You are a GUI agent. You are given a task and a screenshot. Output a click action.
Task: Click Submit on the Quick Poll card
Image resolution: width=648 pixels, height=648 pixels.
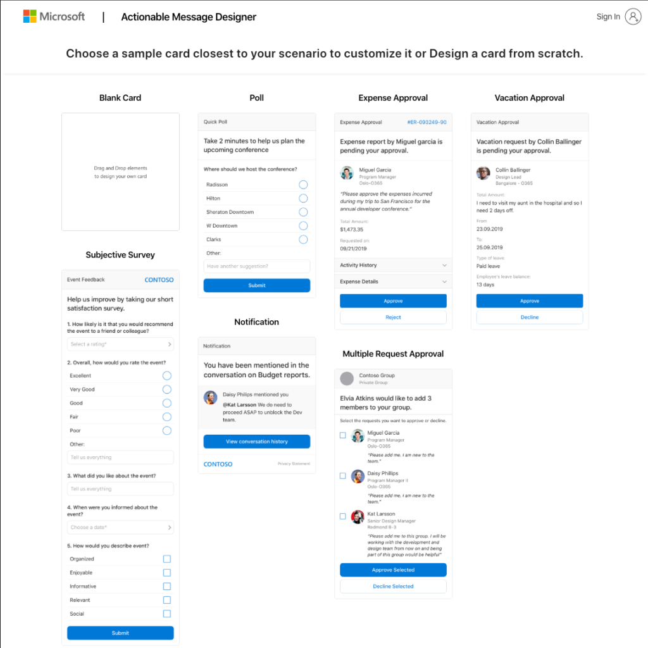point(256,285)
